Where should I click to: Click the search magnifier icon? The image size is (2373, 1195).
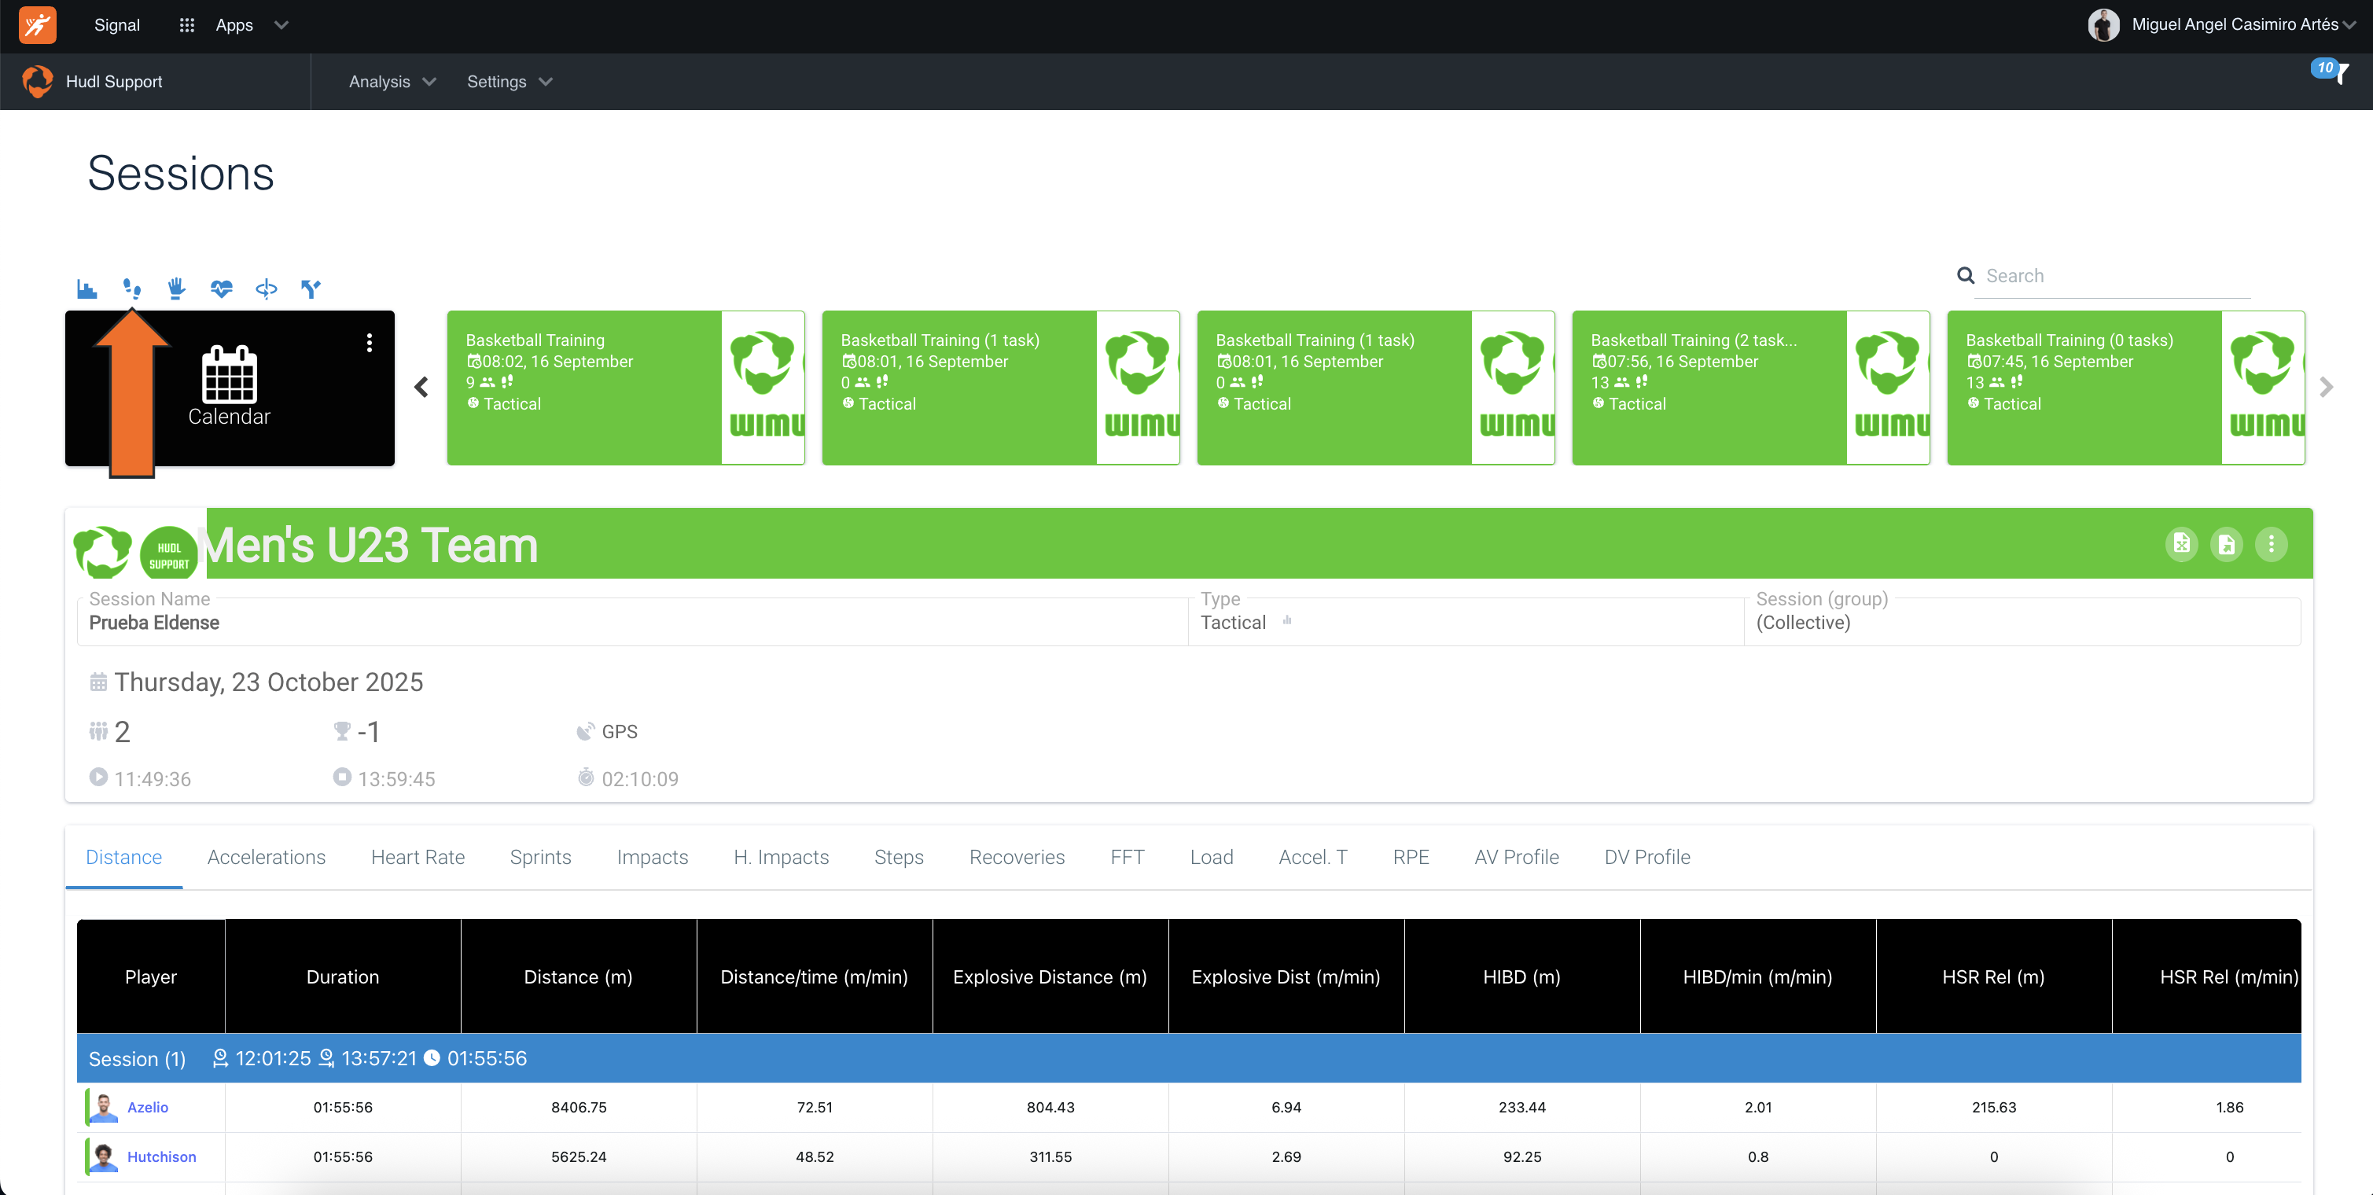1966,275
